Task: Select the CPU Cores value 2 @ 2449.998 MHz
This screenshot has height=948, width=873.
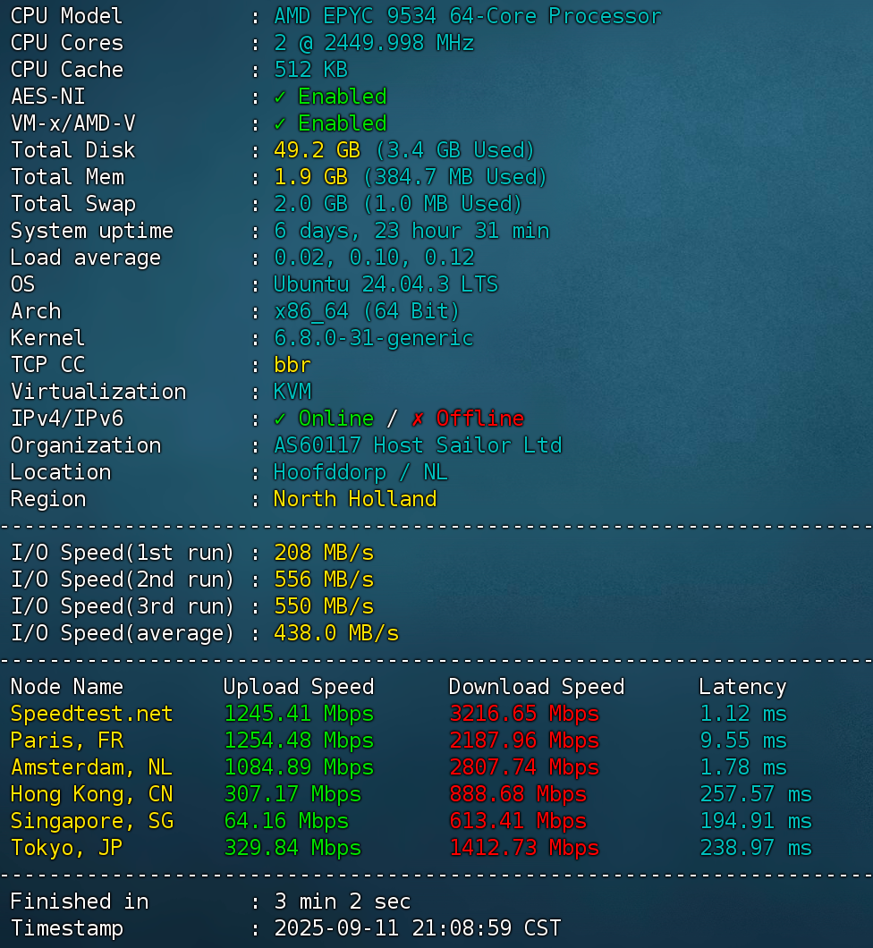Action: [374, 43]
